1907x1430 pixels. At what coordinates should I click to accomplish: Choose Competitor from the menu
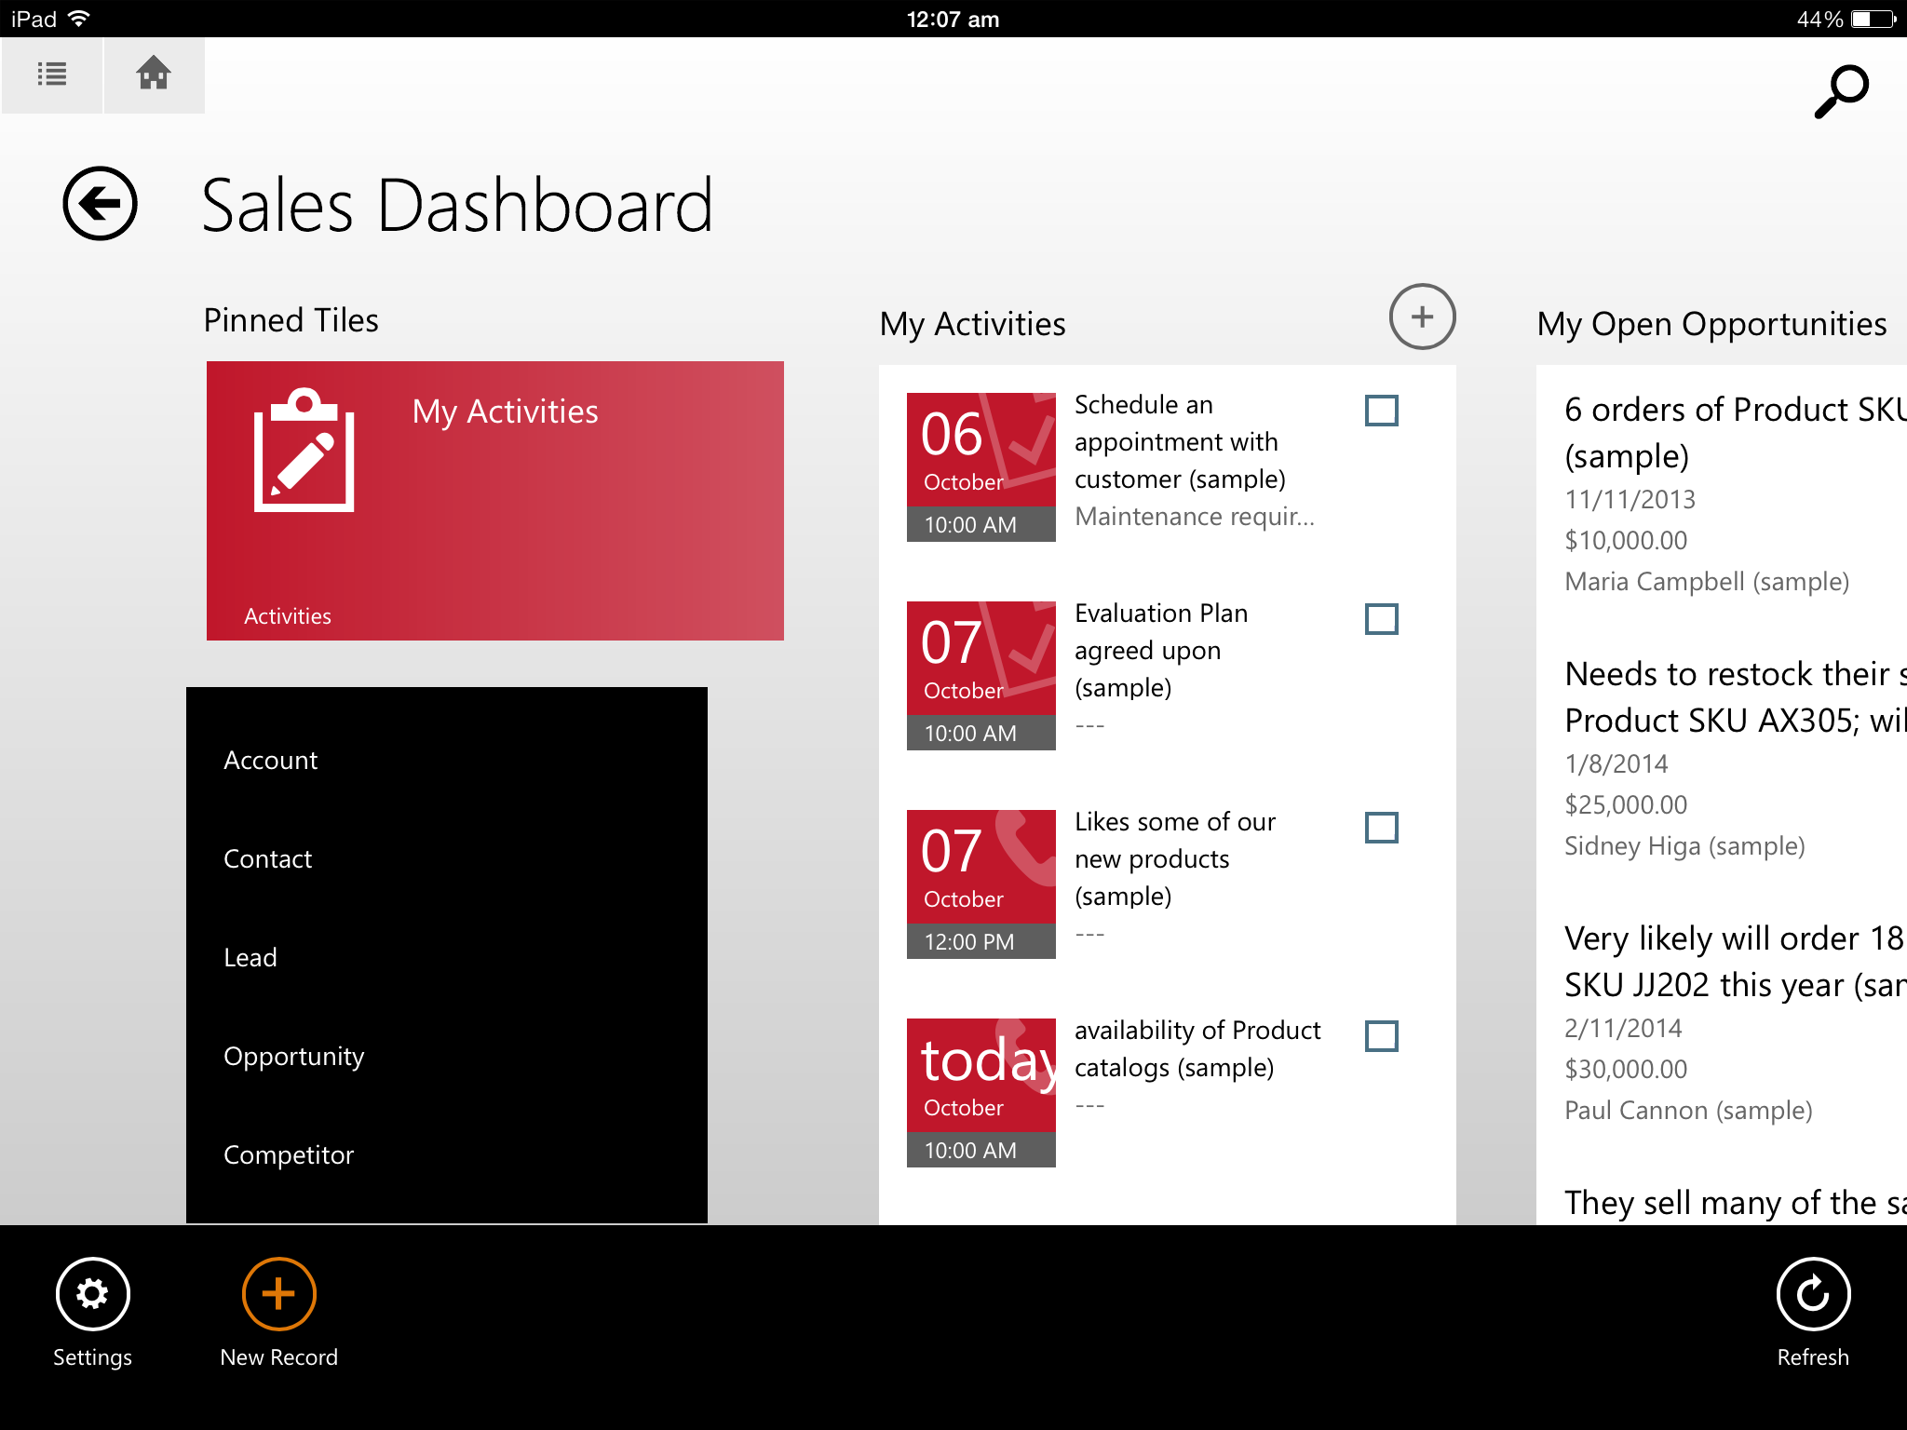point(289,1155)
